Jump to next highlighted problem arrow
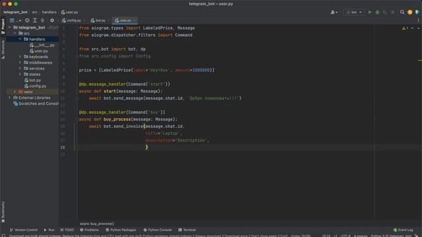422x237 pixels. pyautogui.click(x=418, y=28)
